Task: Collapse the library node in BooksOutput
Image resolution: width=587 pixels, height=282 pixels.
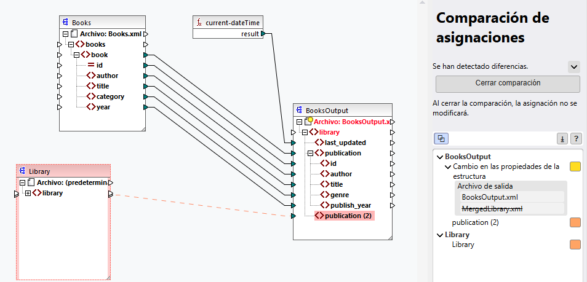Action: (x=305, y=132)
